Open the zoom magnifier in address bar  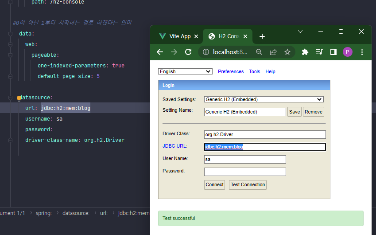click(259, 52)
